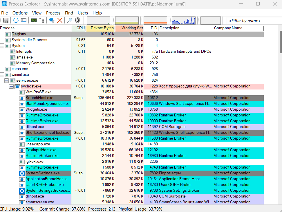
Task: Collapse the wininit.exe tree node
Action: 2,75
